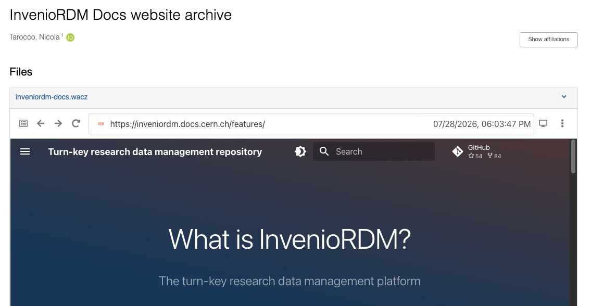
Task: Open Nicola Tarocco's ORCID icon
Action: pyautogui.click(x=70, y=37)
